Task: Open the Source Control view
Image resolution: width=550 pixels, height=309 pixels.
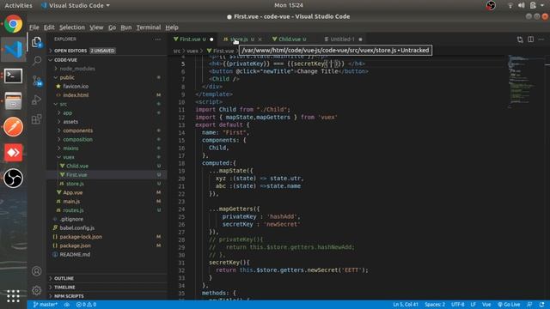Action: [x=36, y=81]
